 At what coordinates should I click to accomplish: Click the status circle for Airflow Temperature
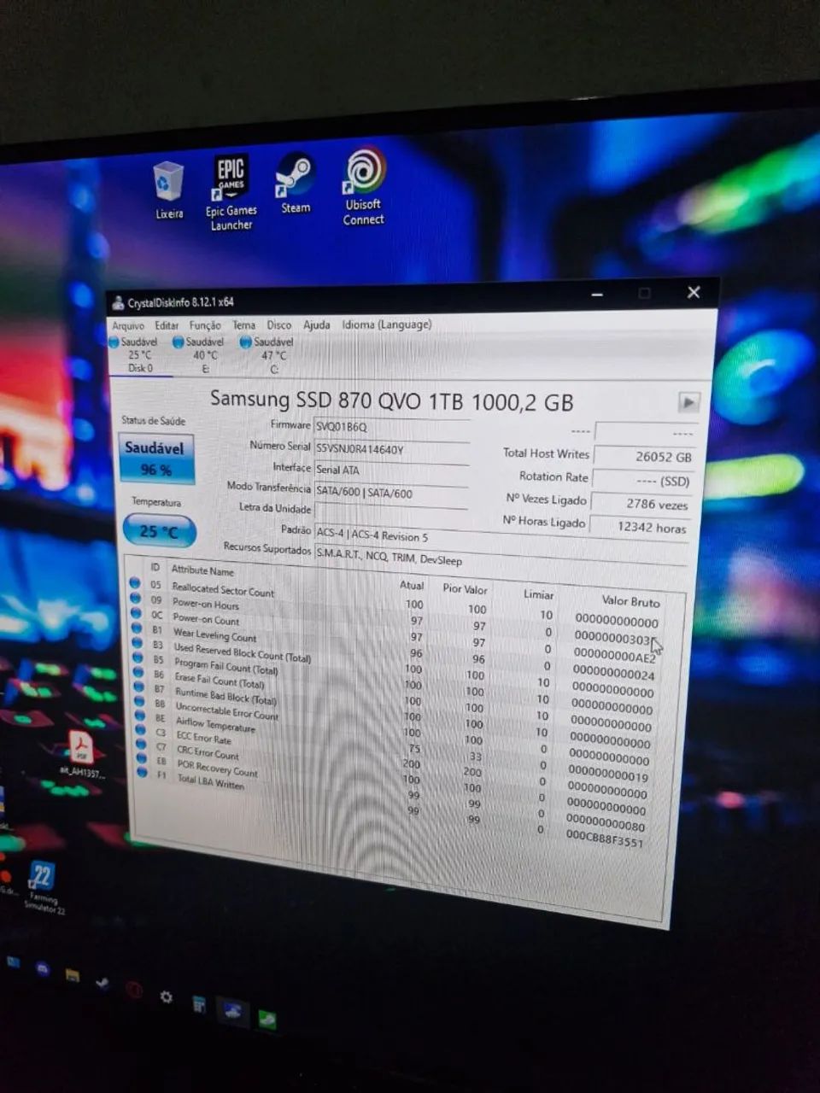[140, 716]
